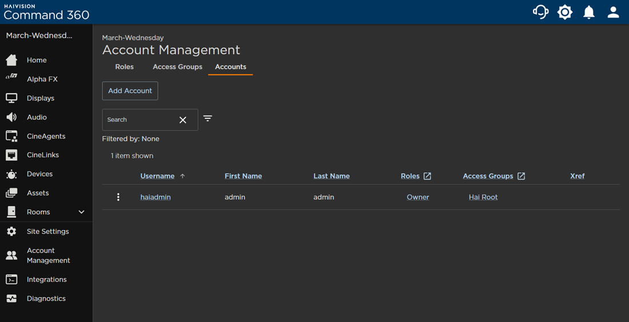Screen dimensions: 629x322
Task: Sort by Xref column header
Action: pyautogui.click(x=578, y=176)
